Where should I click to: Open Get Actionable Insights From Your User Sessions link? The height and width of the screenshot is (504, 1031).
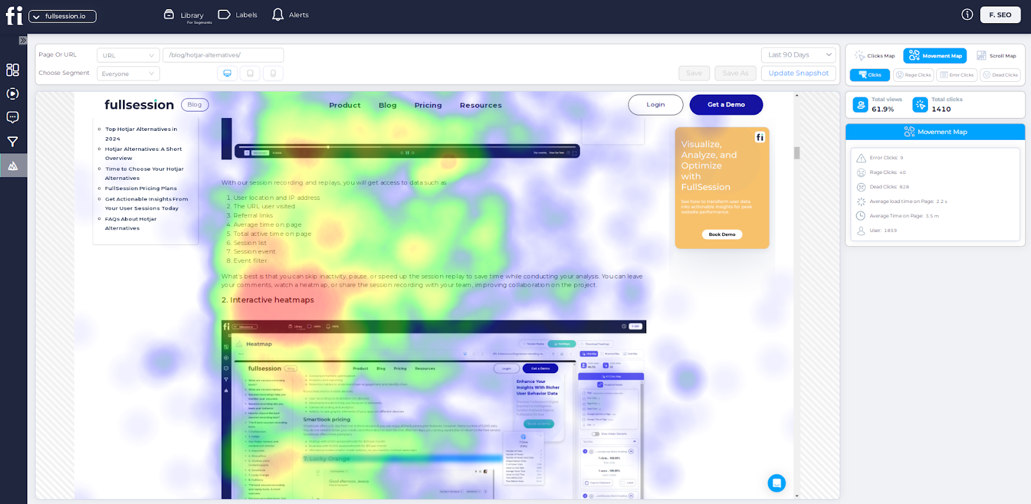pos(146,204)
